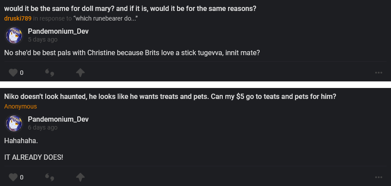Click the Anonymous asker label
Viewport: 391px width, 186px height.
(21, 106)
